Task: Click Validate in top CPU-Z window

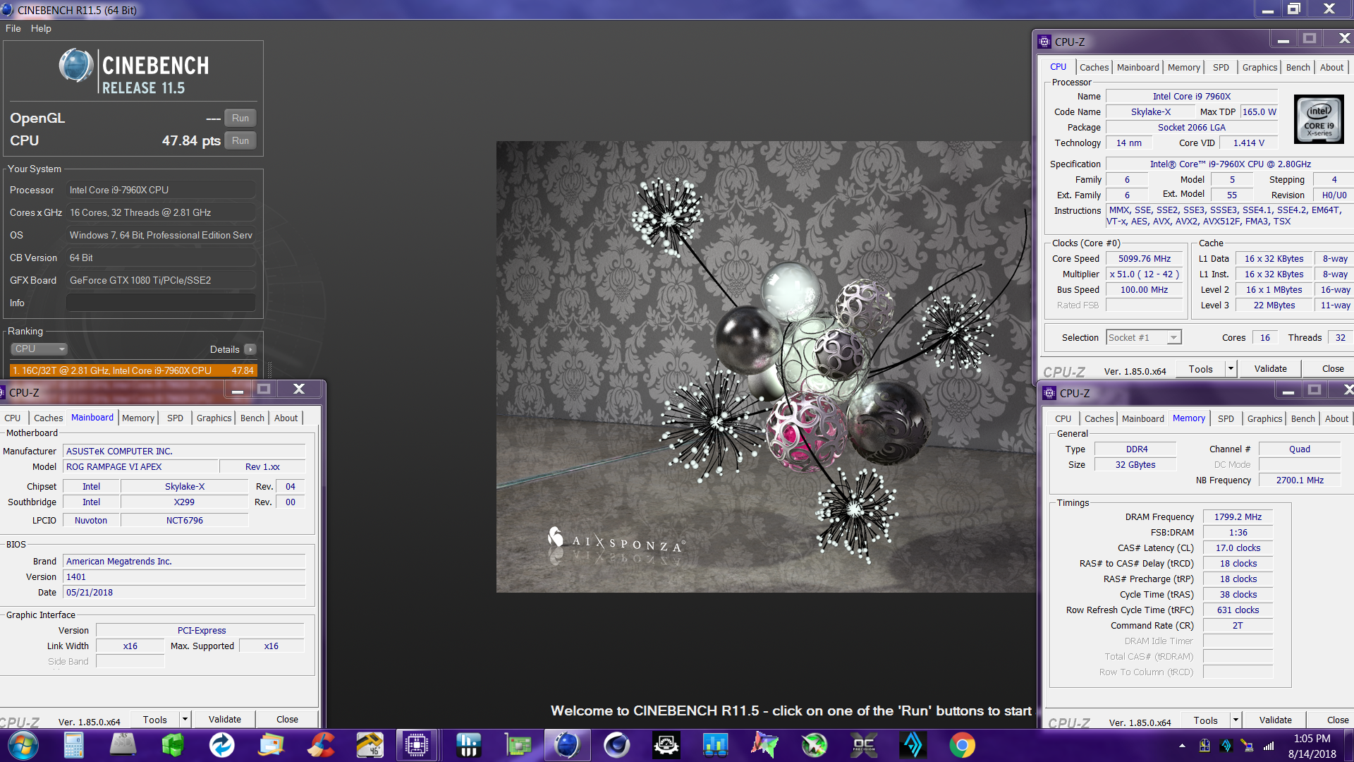Action: 1270,368
